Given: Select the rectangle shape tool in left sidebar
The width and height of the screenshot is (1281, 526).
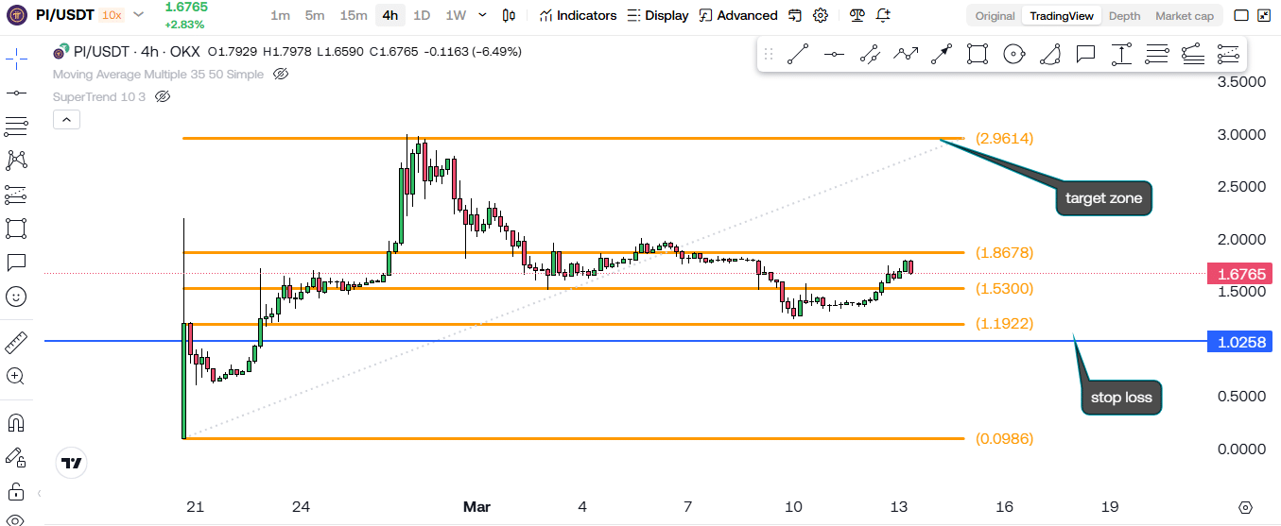Looking at the screenshot, I should click(x=16, y=229).
